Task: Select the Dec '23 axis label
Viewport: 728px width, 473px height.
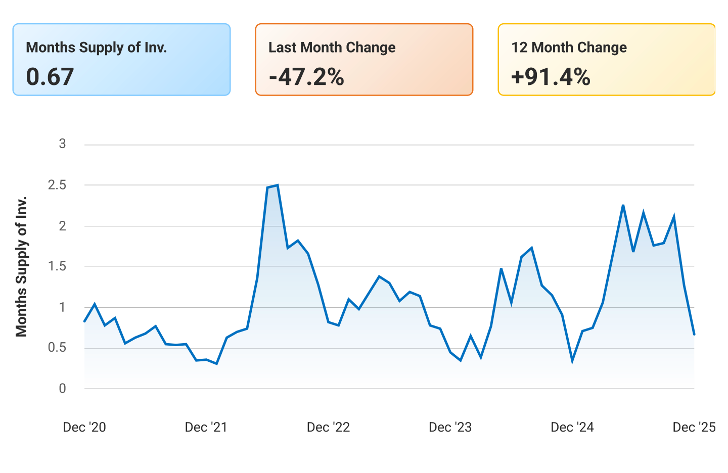Action: coord(450,427)
